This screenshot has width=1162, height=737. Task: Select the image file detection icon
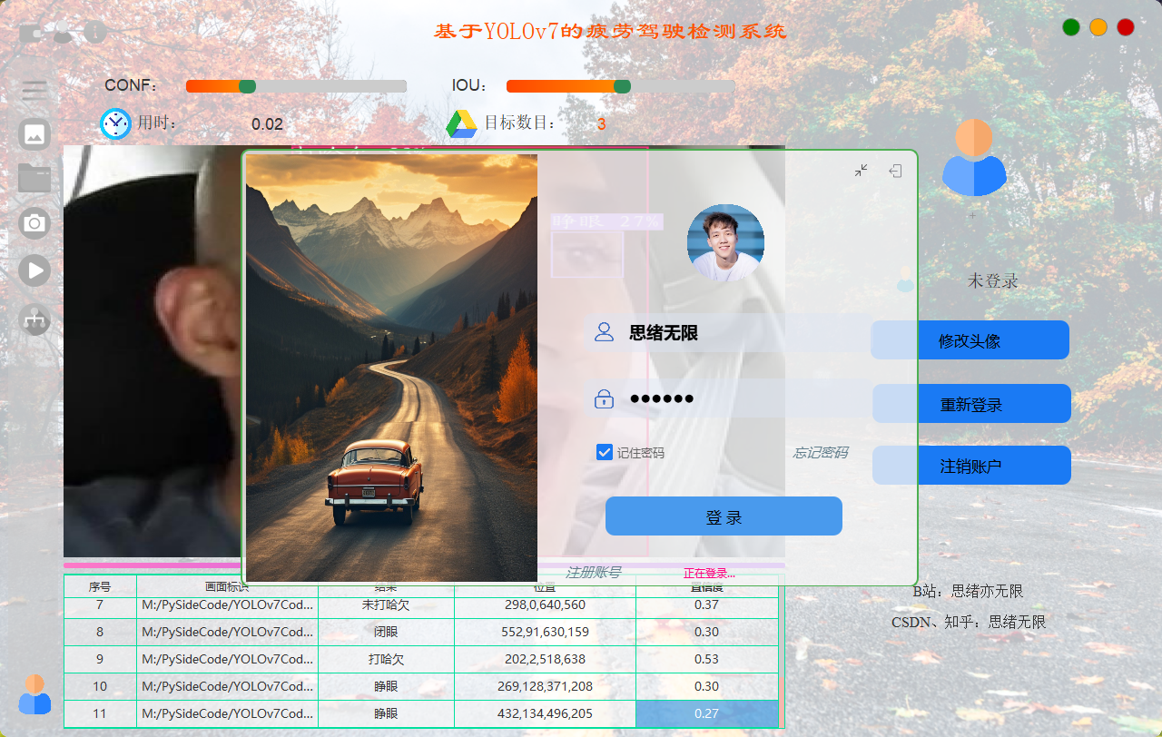[34, 134]
